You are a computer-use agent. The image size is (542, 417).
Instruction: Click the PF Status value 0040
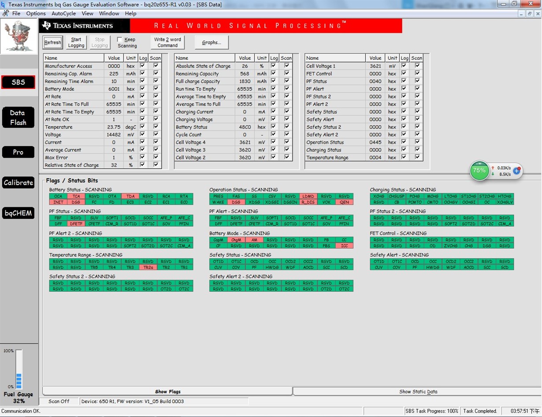375,81
